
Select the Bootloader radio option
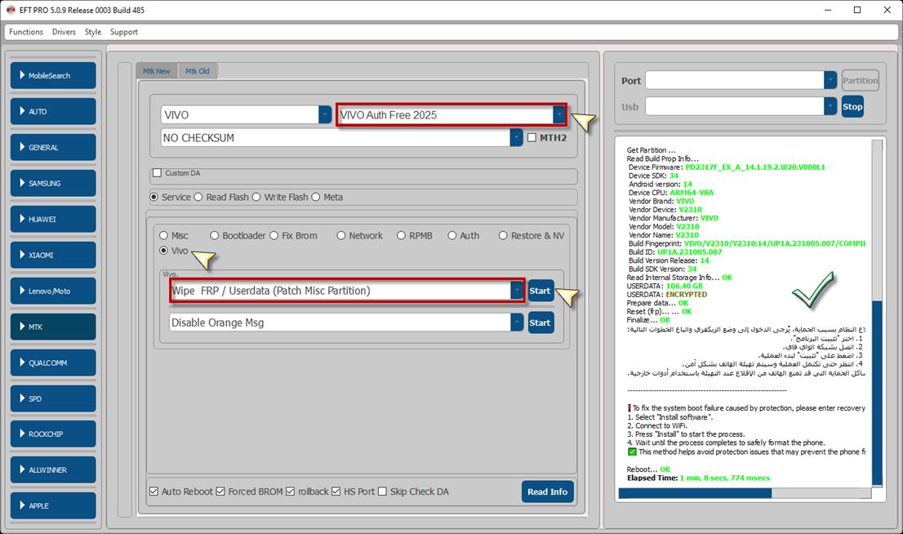coord(214,236)
